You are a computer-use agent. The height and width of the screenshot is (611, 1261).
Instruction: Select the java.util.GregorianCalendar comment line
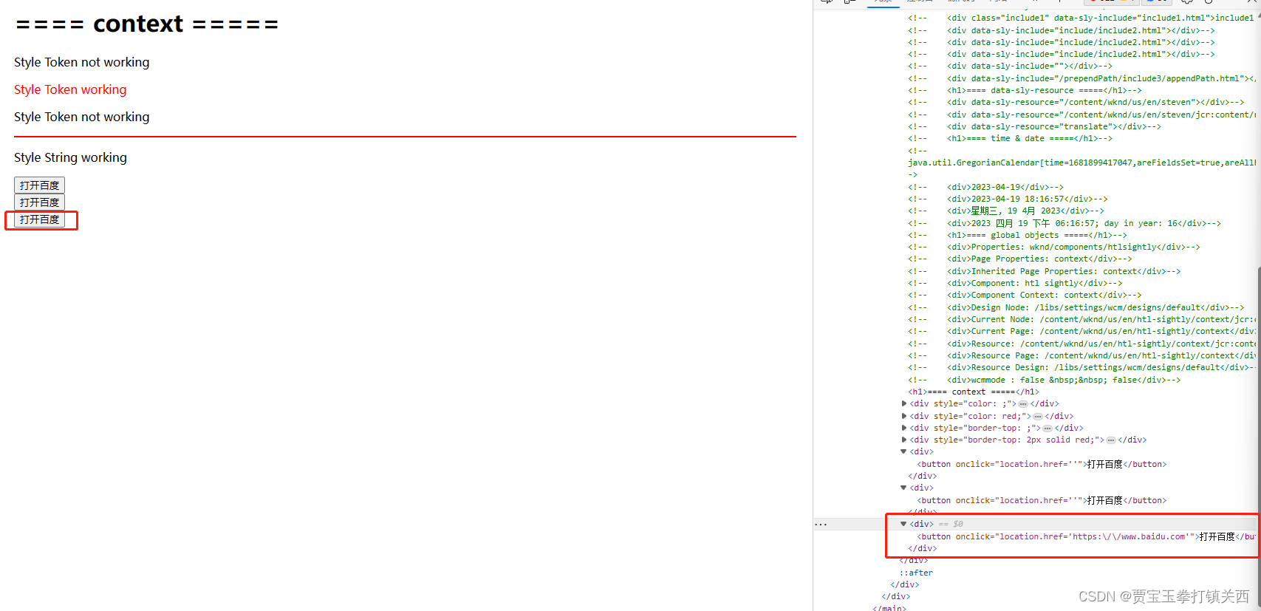pyautogui.click(x=1081, y=163)
